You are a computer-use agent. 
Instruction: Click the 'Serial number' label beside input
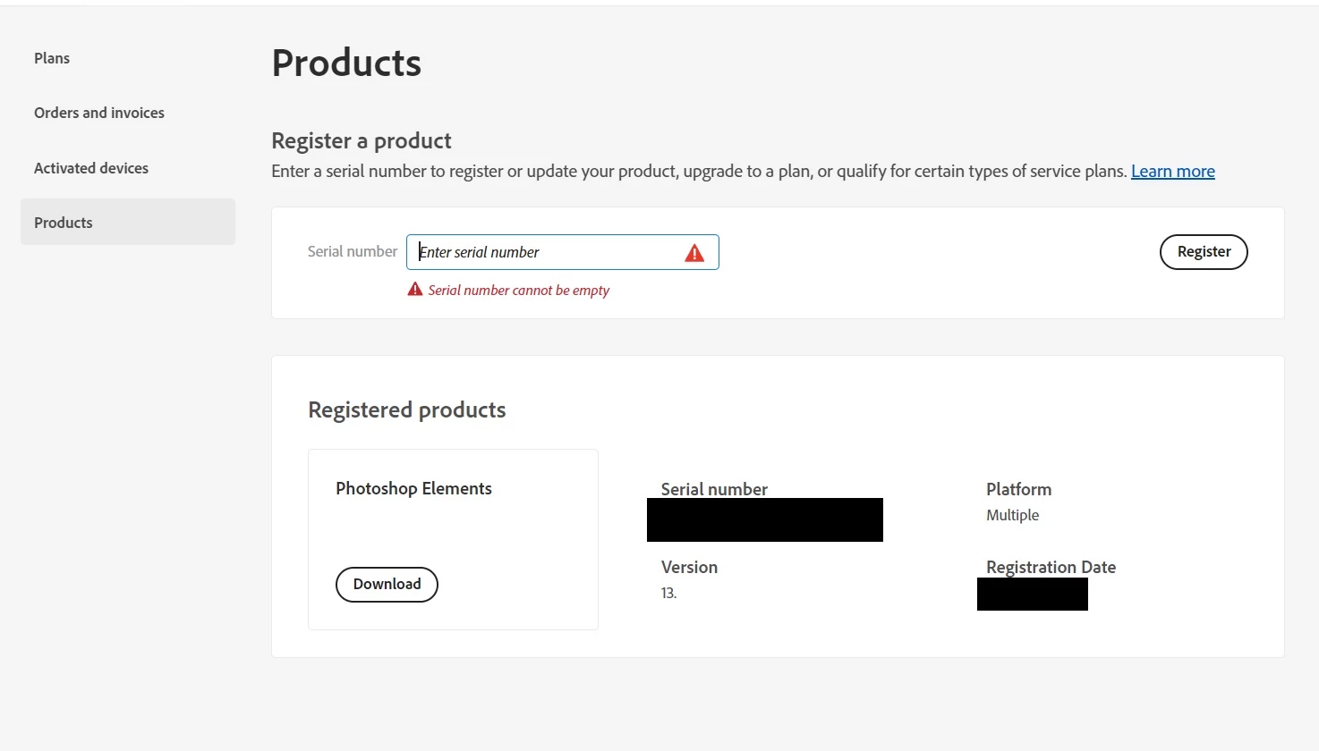pos(353,251)
